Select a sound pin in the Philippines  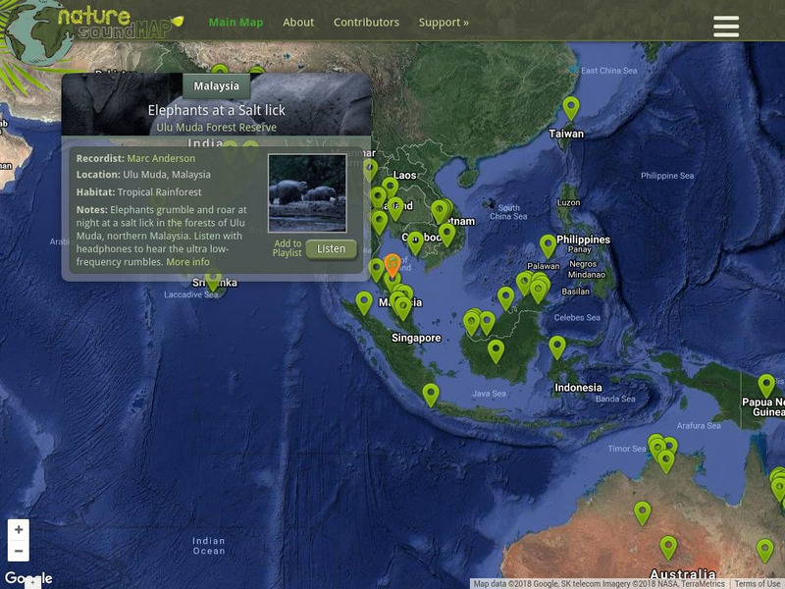coord(549,242)
